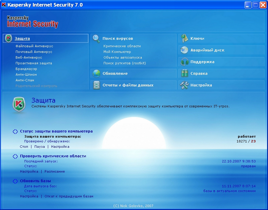This screenshot has height=210, width=268.
Task: Click the status text прерван
Action: (248, 166)
